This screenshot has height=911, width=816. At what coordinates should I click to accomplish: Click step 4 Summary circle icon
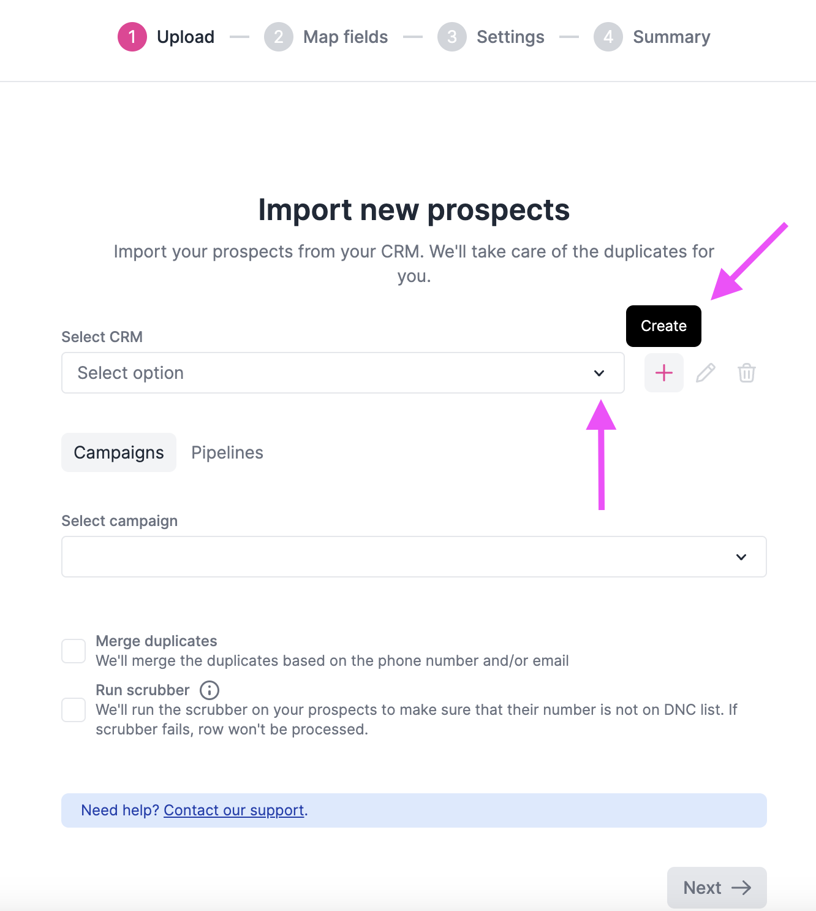click(608, 37)
